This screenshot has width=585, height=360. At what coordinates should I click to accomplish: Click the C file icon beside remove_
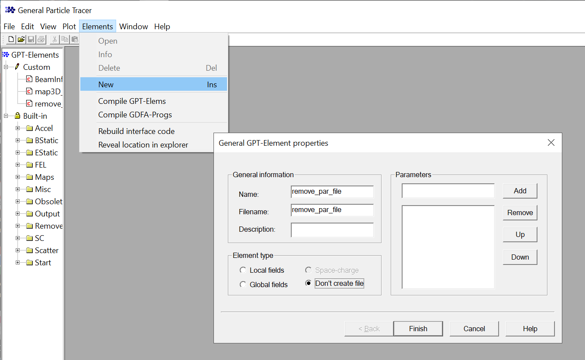click(x=29, y=103)
